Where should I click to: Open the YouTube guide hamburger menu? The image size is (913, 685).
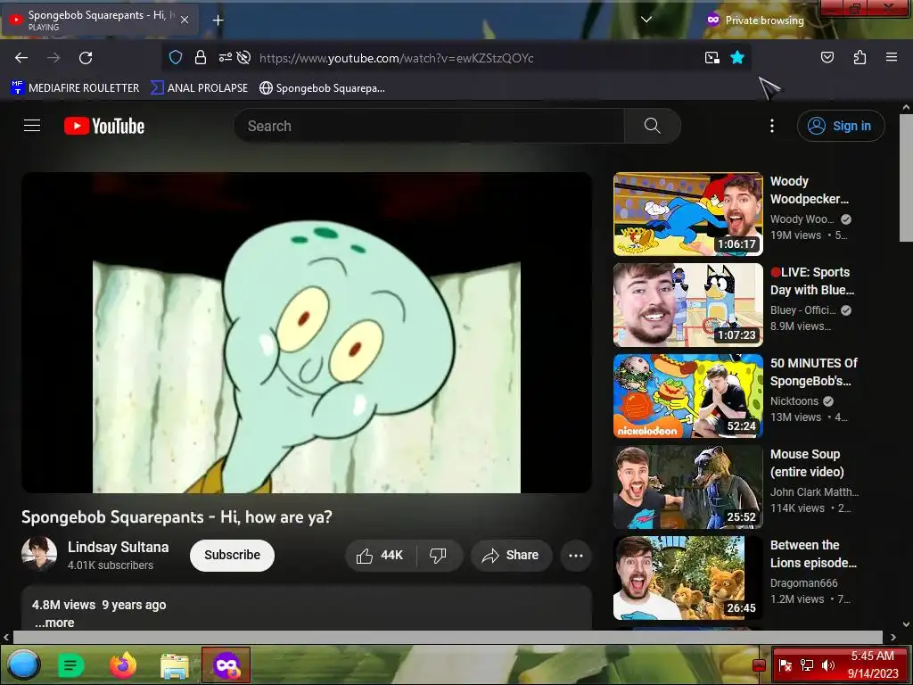(32, 126)
